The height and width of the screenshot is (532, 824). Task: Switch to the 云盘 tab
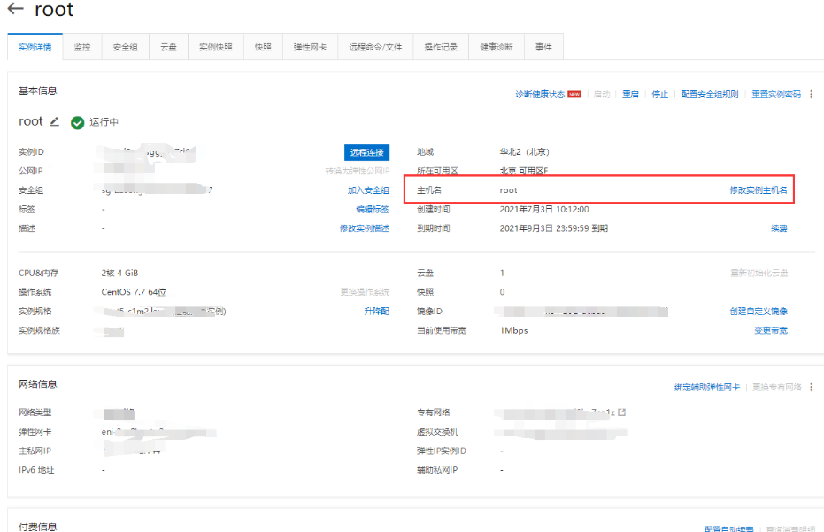click(x=168, y=47)
